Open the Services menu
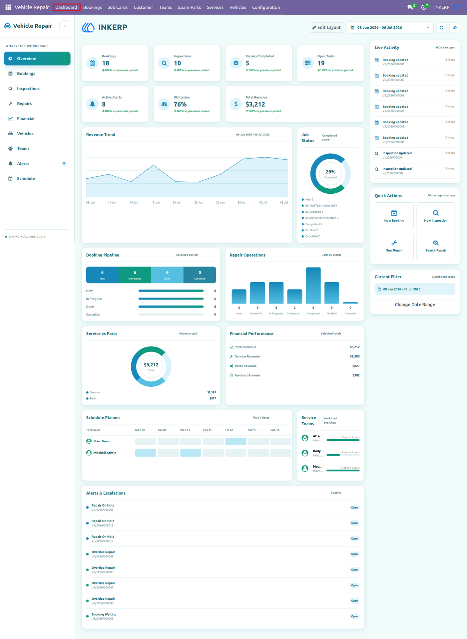467x639 pixels. click(215, 7)
